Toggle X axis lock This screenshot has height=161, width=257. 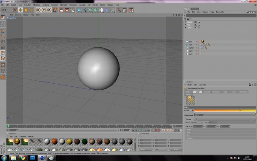[38, 10]
